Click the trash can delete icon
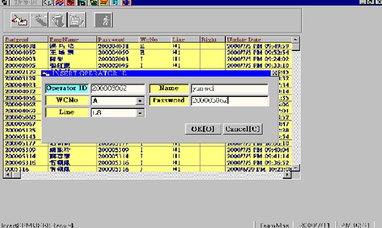This screenshot has width=382, height=228. (58, 20)
